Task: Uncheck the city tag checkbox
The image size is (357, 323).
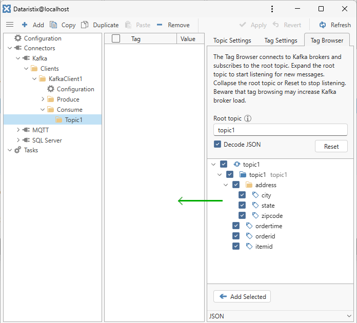Action: [242, 195]
